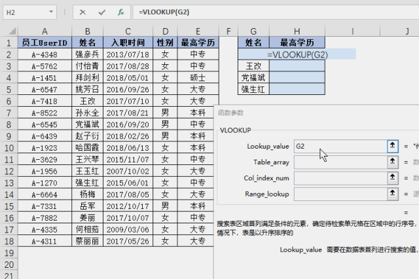Click the Table_array input field

(x=340, y=162)
